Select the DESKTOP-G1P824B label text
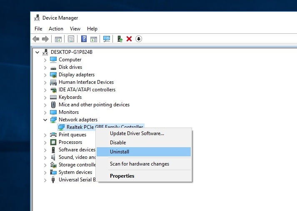297x211 pixels. (x=72, y=52)
